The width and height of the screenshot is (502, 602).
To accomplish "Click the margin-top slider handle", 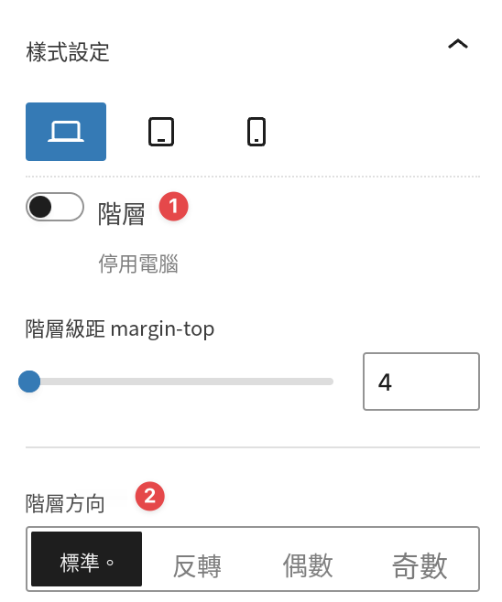I will pos(29,382).
